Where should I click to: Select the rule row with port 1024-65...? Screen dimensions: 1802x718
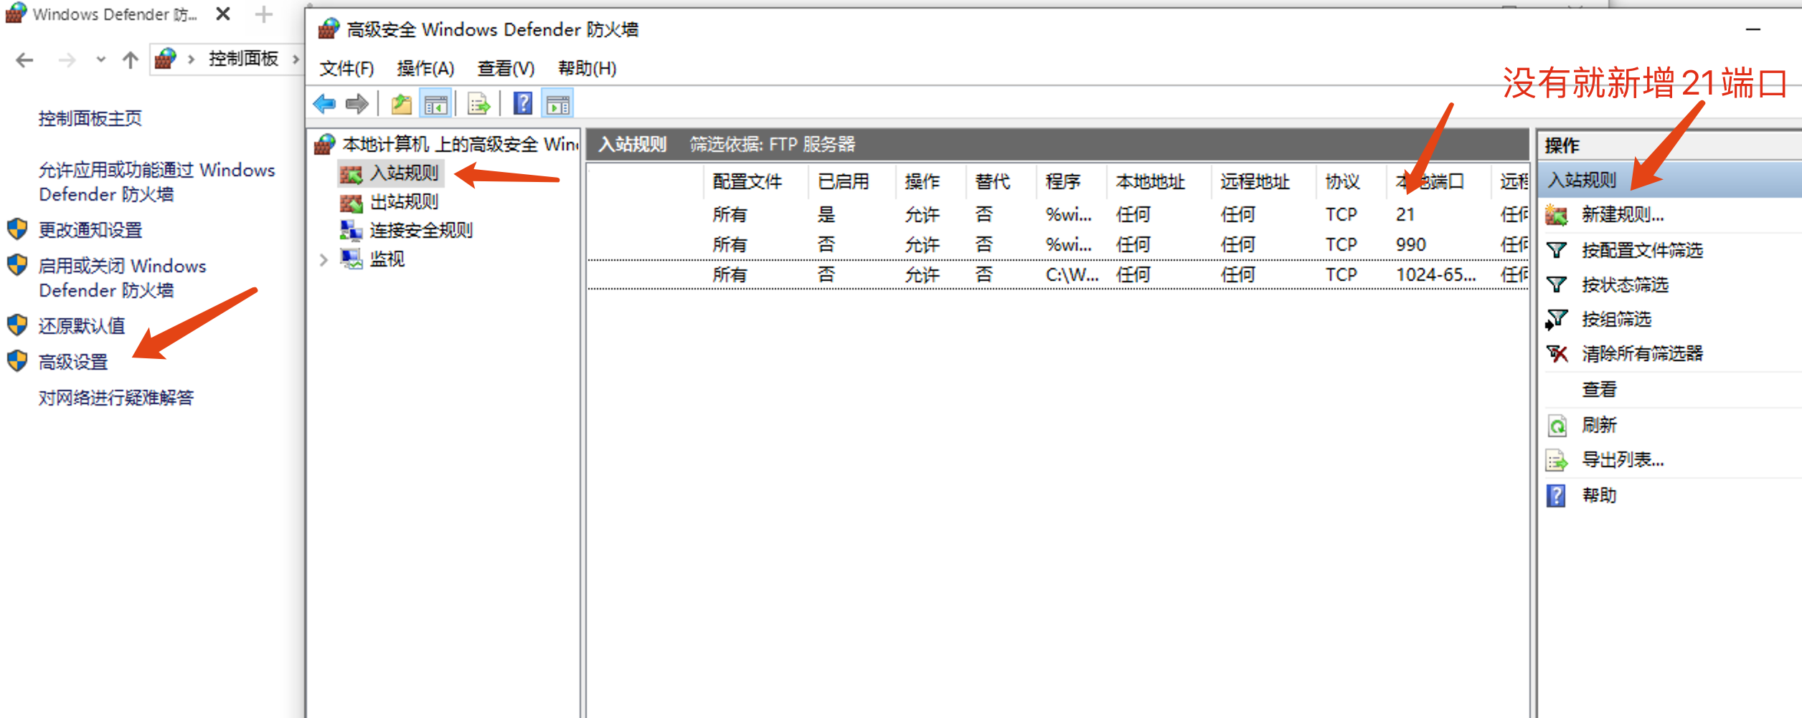(x=1058, y=274)
